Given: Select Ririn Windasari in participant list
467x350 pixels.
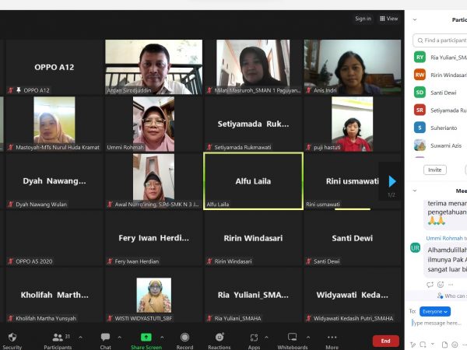Looking at the screenshot, I should [x=441, y=75].
